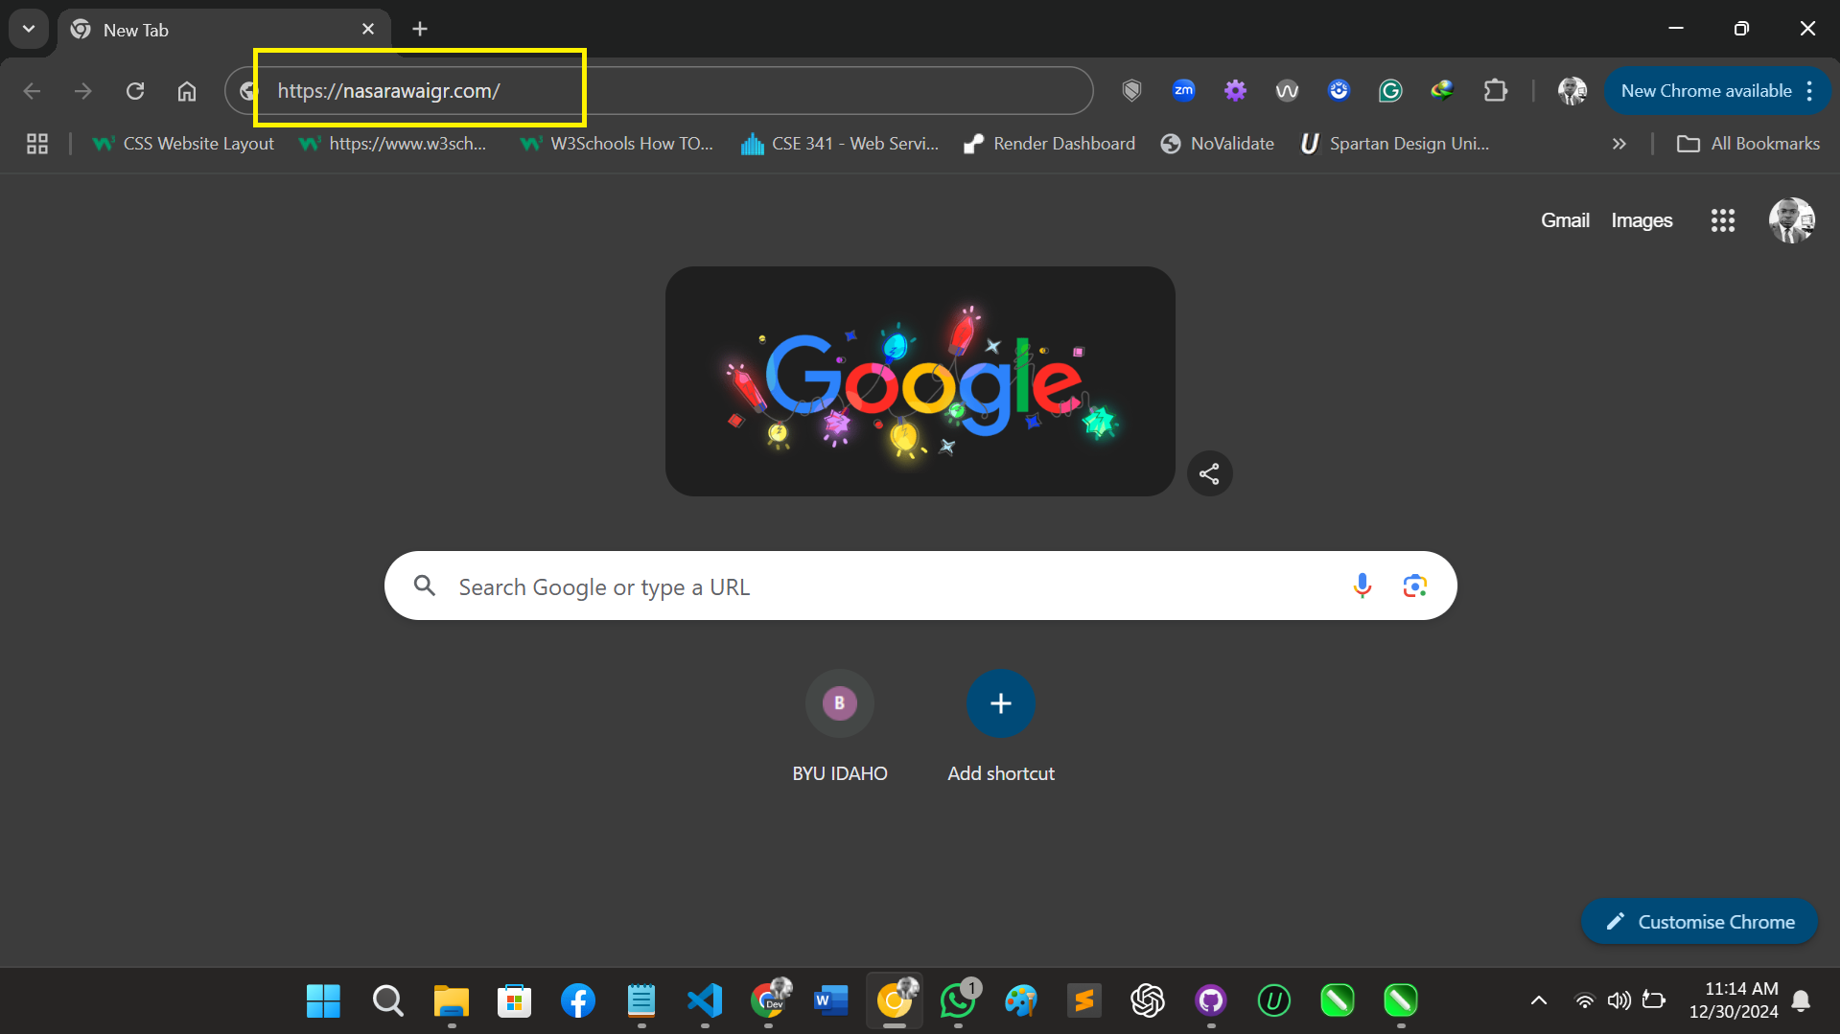
Task: Open WhatsApp from the taskbar
Action: (958, 1001)
